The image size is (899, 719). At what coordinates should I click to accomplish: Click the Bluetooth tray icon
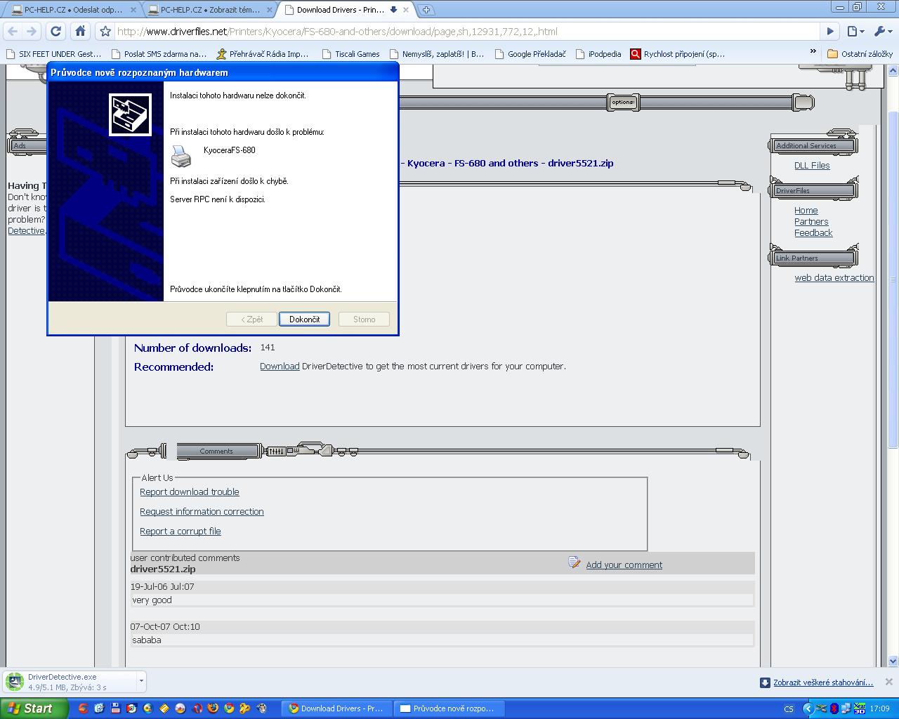(x=834, y=709)
